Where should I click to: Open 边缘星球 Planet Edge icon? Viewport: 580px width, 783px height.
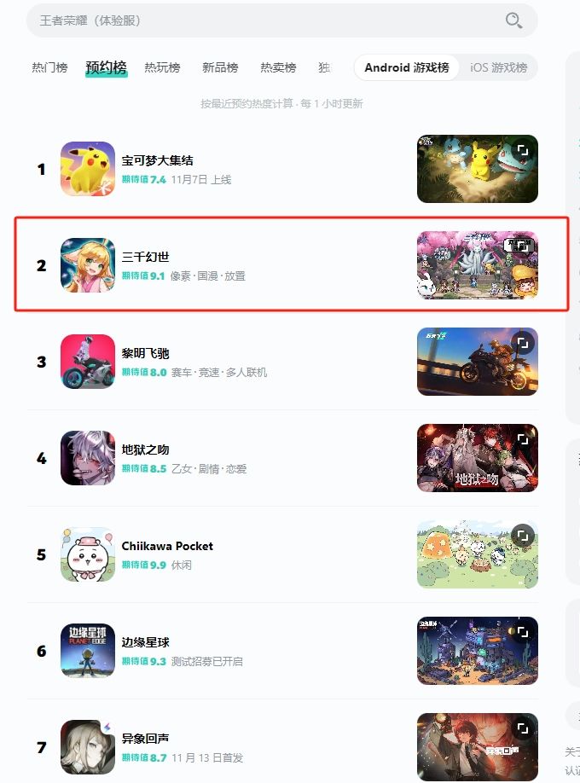(x=88, y=651)
